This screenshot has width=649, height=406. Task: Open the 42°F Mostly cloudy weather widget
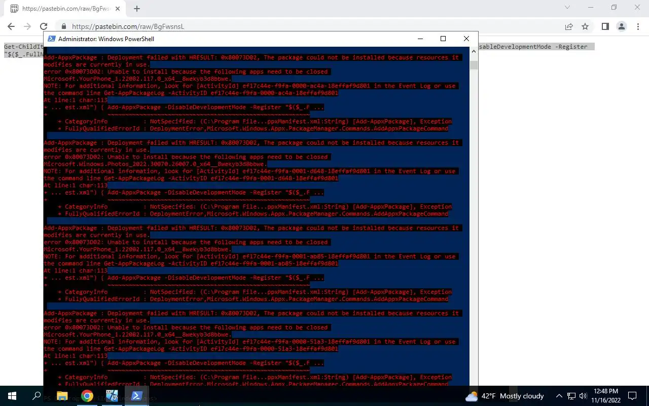click(504, 396)
